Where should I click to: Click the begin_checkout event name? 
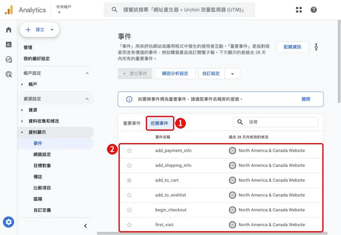tap(171, 210)
